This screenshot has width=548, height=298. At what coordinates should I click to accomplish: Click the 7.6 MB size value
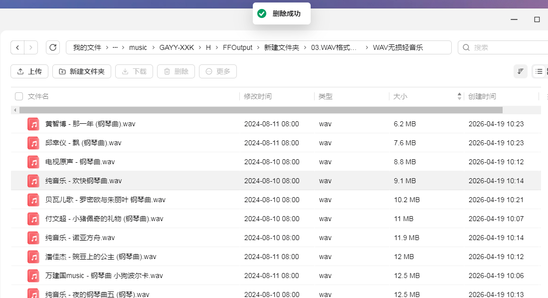pyautogui.click(x=405, y=143)
